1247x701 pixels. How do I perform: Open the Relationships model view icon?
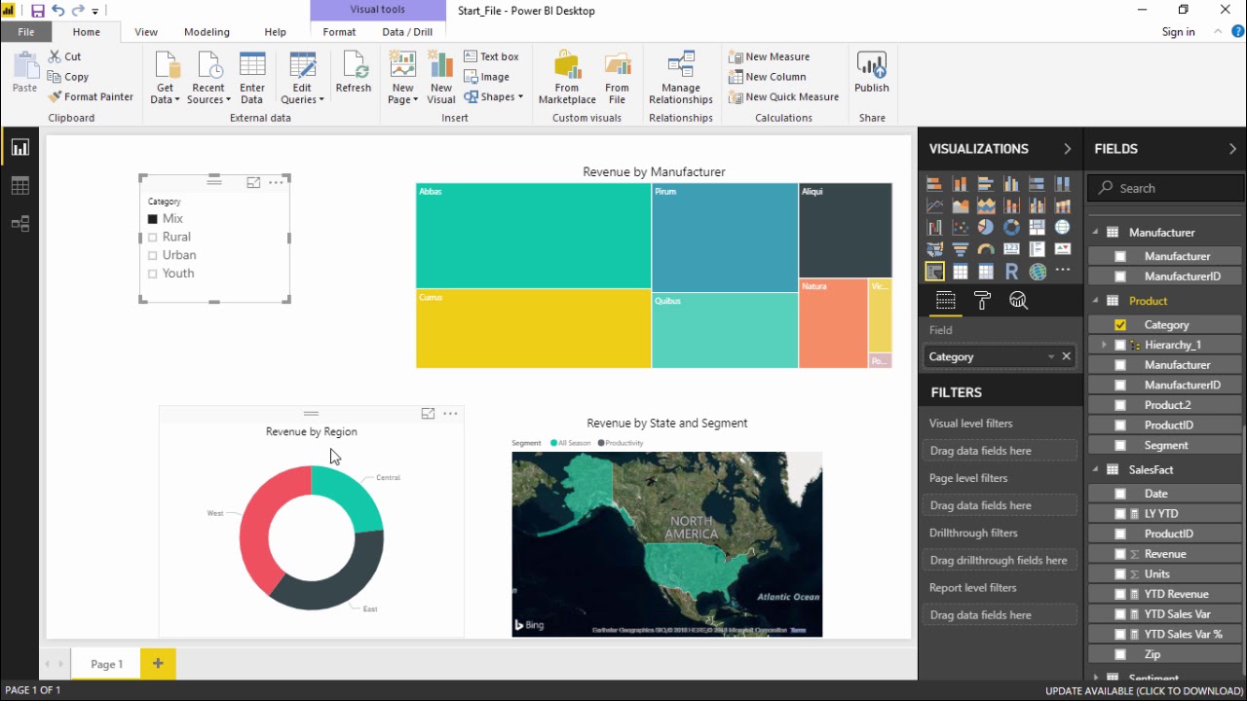pos(19,224)
